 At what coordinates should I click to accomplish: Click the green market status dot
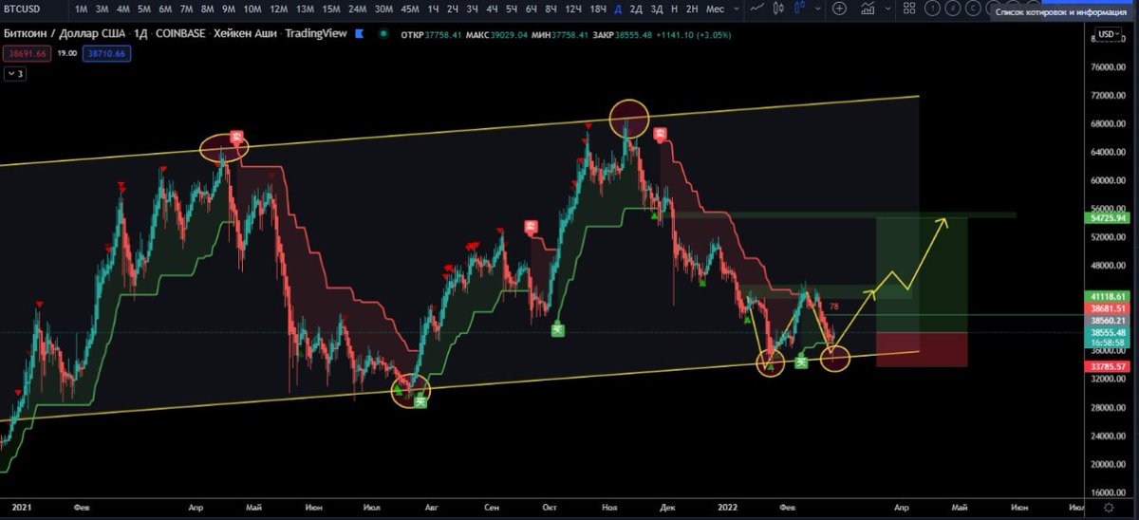383,33
